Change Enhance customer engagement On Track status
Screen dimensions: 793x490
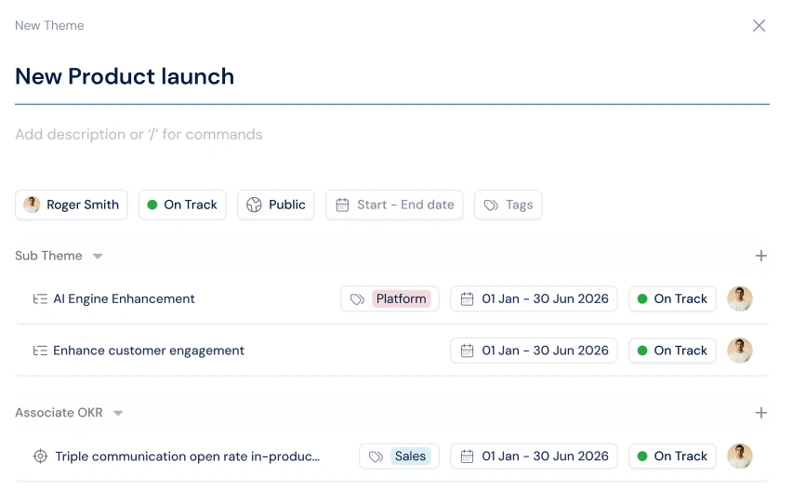672,351
